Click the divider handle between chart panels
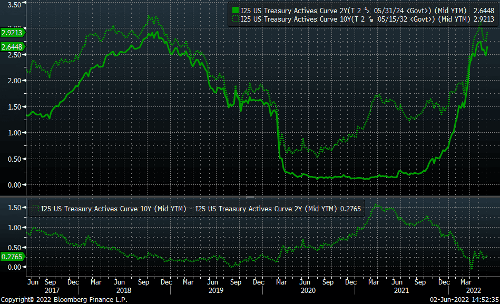This screenshot has height=304, width=500. (x=250, y=195)
